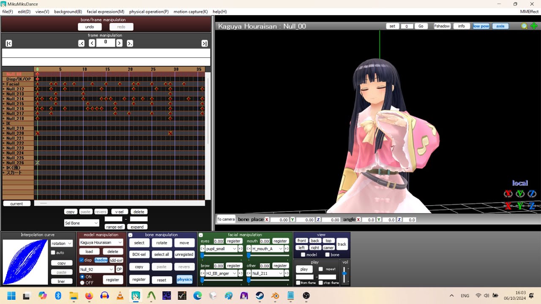
Task: Click the green move-view cross icon
Action: coord(533,26)
